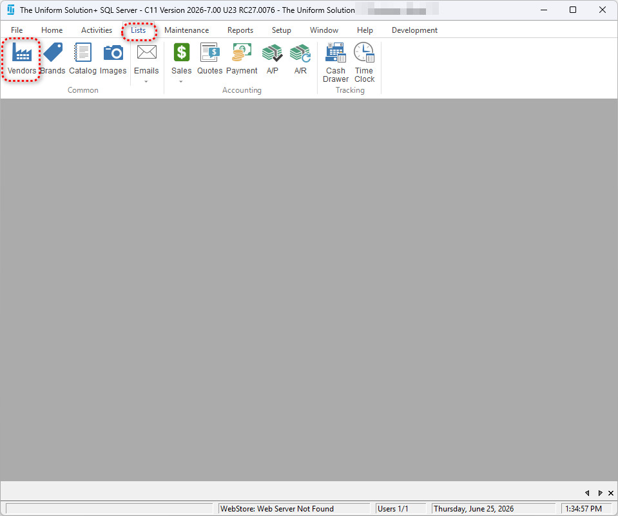Open the A/P list
This screenshot has width=618, height=516.
pyautogui.click(x=273, y=59)
